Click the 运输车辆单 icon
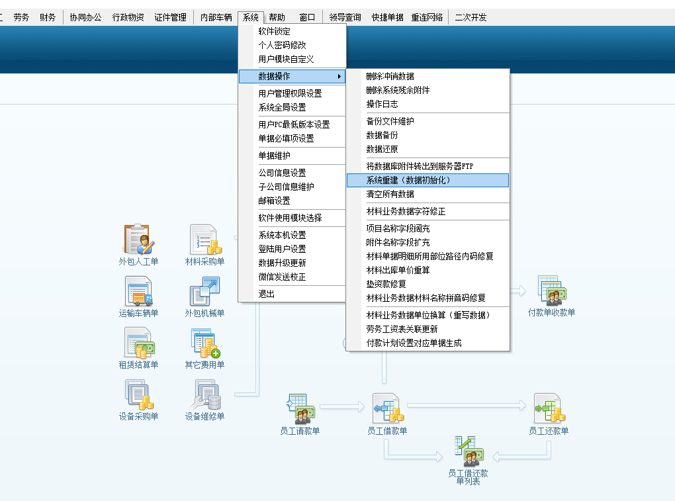Viewport: 675px width, 501px height. [138, 291]
